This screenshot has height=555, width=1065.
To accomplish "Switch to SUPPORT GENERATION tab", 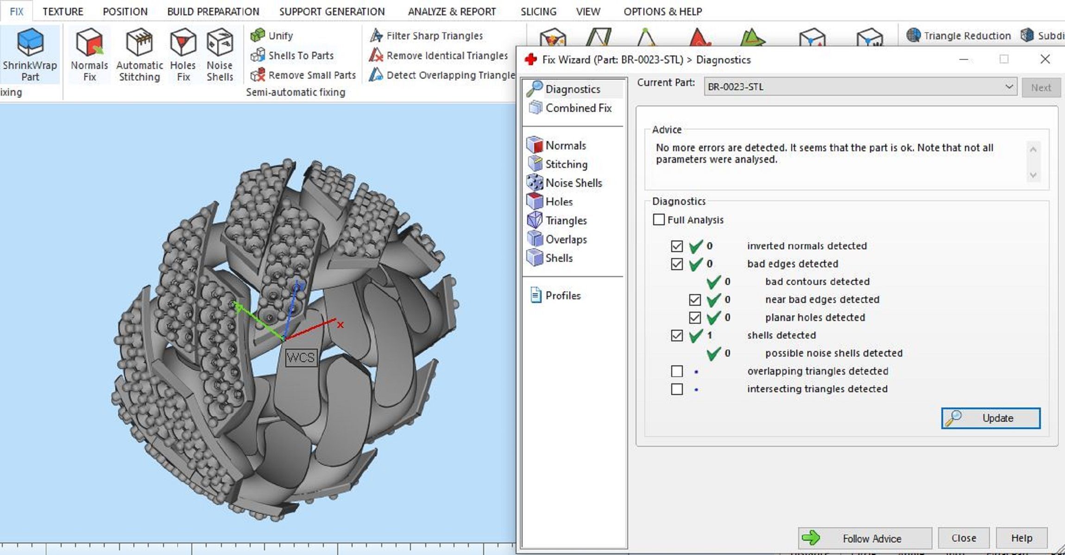I will pyautogui.click(x=332, y=12).
